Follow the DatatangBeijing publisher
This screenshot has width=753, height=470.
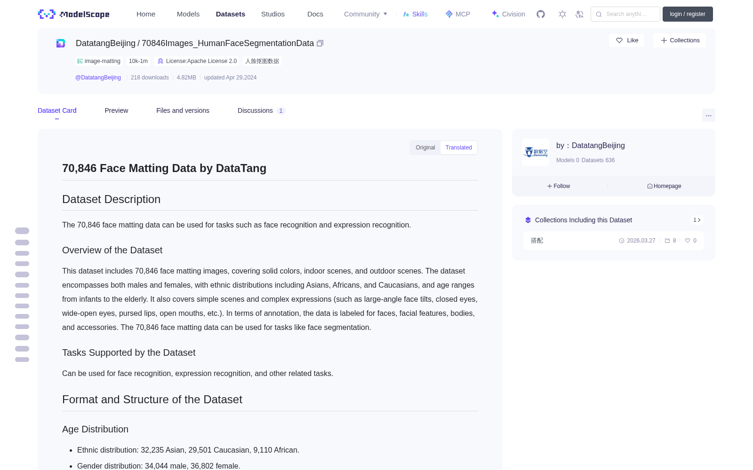point(559,186)
